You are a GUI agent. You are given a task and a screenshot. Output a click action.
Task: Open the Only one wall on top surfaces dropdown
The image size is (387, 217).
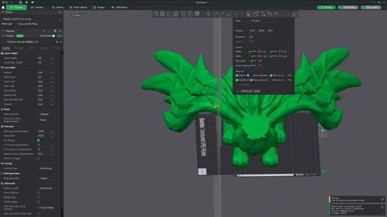(x=47, y=207)
